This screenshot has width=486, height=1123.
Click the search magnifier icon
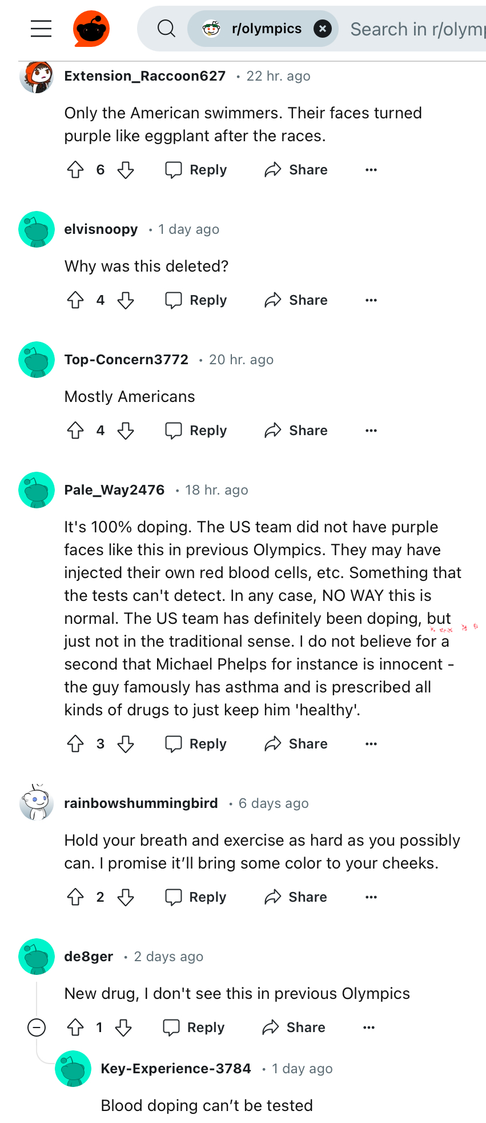point(166,29)
